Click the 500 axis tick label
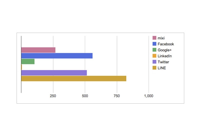The image size is (204, 135). coord(85,96)
